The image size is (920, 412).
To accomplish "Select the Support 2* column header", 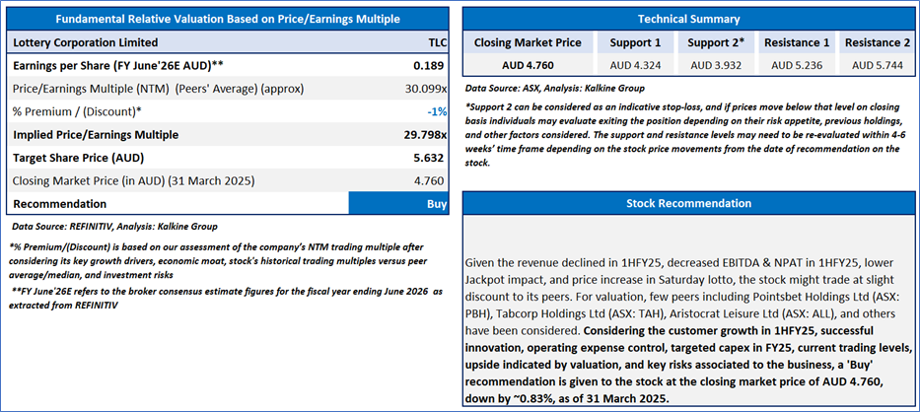I will click(716, 42).
